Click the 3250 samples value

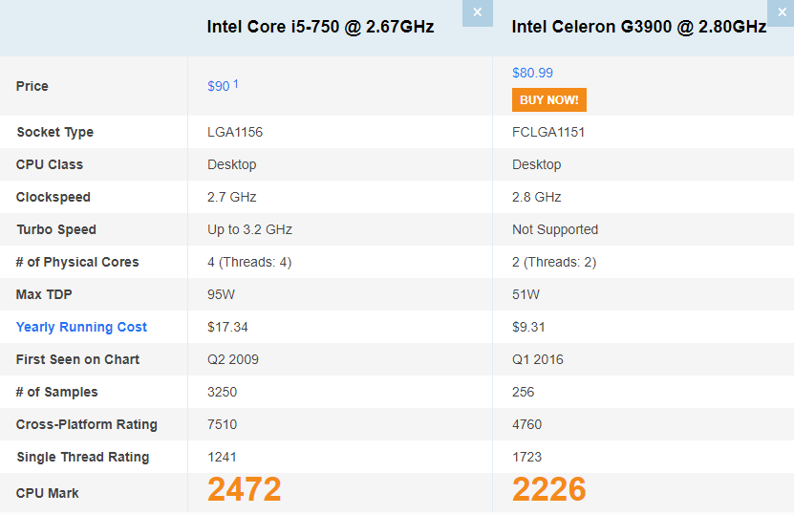tap(223, 392)
